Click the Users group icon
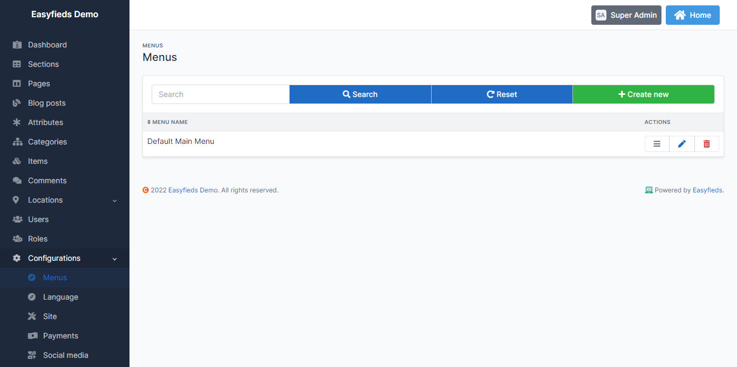Image resolution: width=737 pixels, height=367 pixels. (17, 219)
